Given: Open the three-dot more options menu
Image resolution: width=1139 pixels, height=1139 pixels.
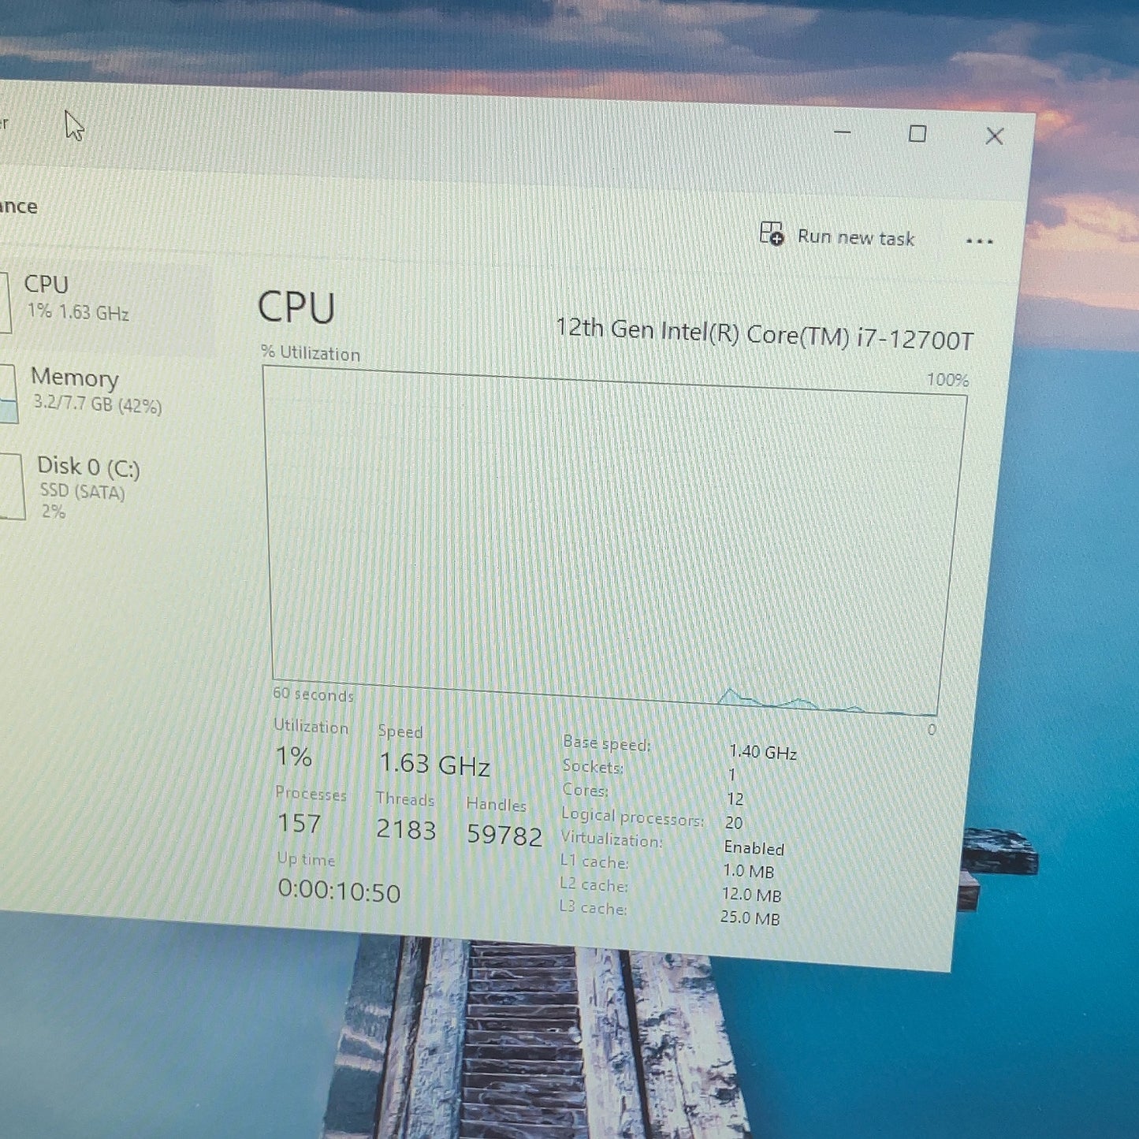Looking at the screenshot, I should coord(979,241).
